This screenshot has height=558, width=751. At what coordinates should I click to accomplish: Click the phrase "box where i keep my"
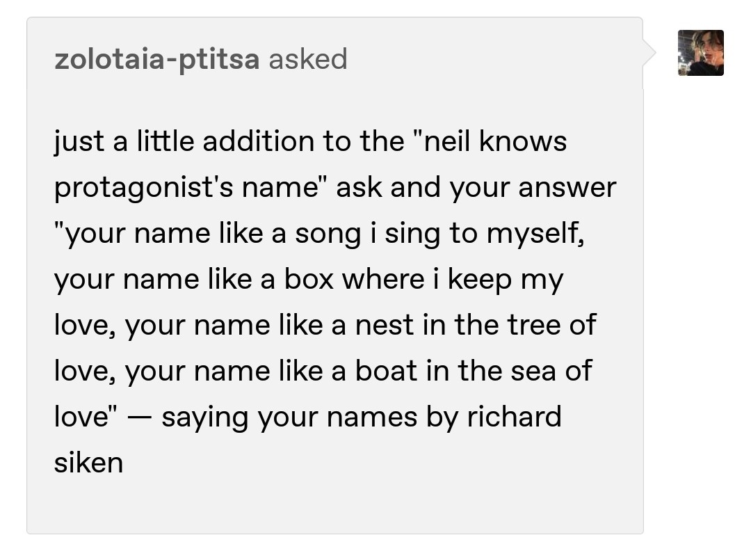[x=424, y=280]
